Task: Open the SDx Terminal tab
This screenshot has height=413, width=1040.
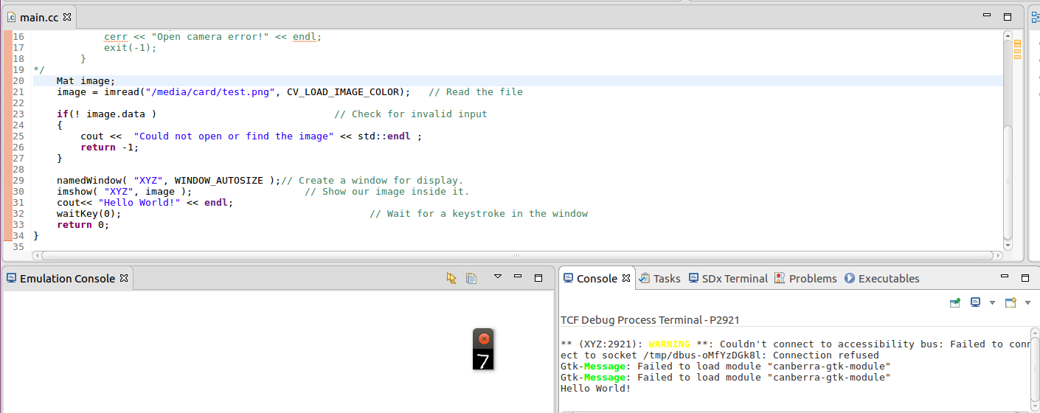Action: pyautogui.click(x=728, y=278)
